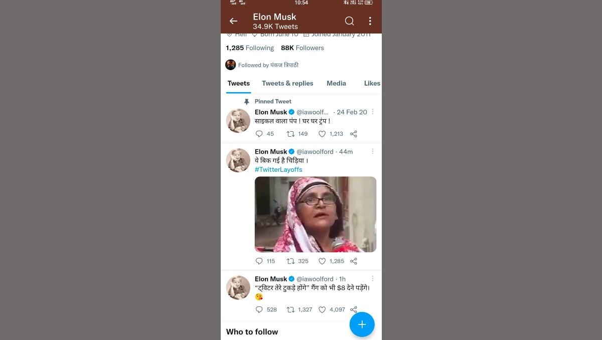Open more options on the 44m tweet
Viewport: 602px width, 340px height.
coord(372,151)
